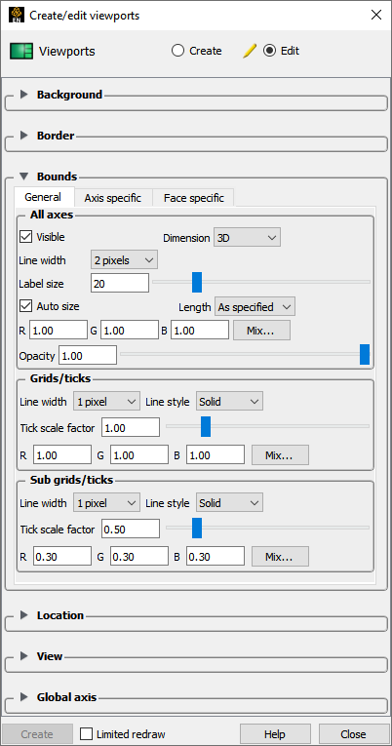The image size is (392, 746).
Task: Click the Label size input field
Action: (x=120, y=284)
